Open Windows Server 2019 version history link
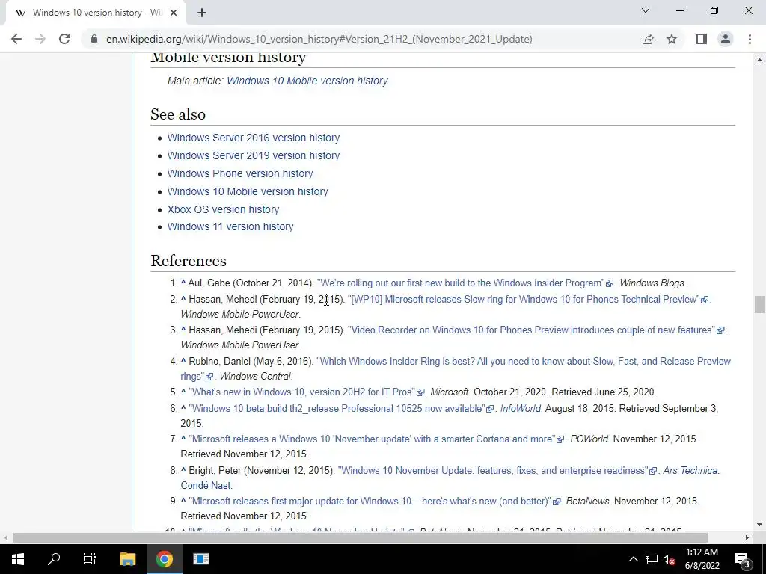Viewport: 766px width, 574px height. [253, 155]
